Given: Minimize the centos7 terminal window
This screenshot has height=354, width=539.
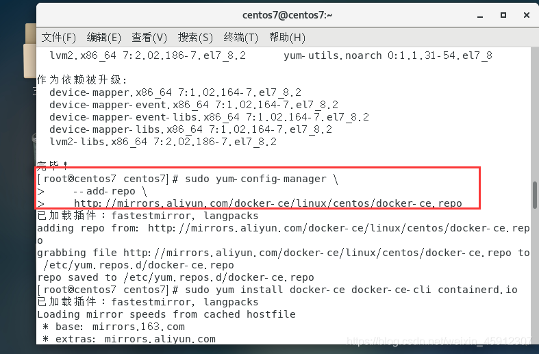Looking at the screenshot, I should [x=480, y=16].
